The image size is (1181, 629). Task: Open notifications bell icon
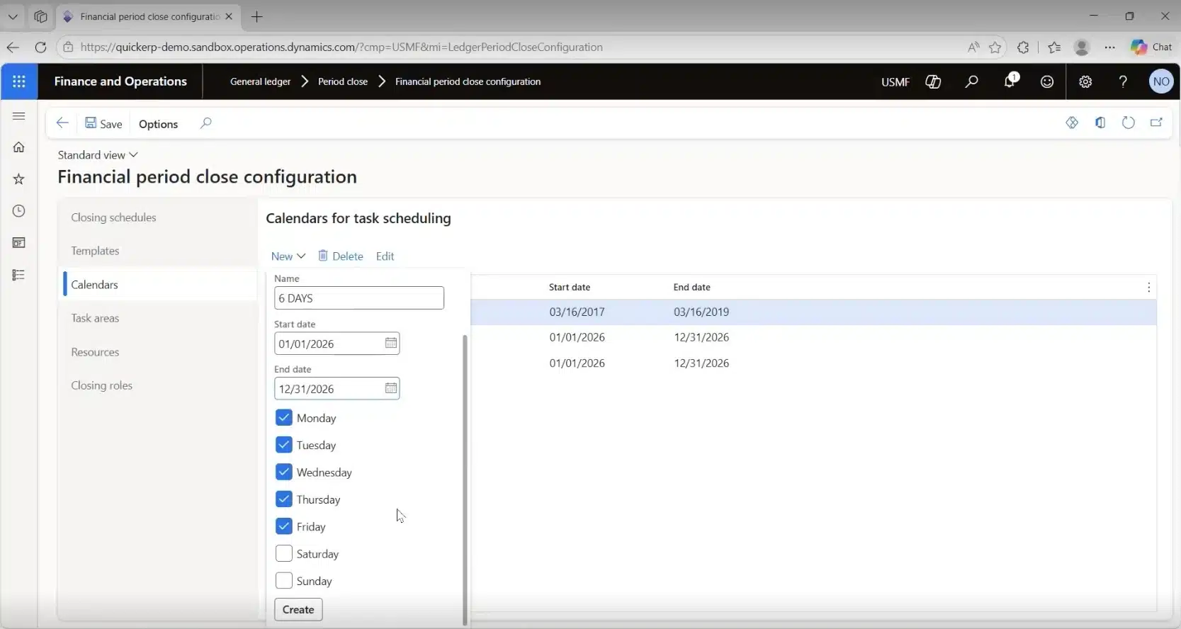(x=1010, y=80)
